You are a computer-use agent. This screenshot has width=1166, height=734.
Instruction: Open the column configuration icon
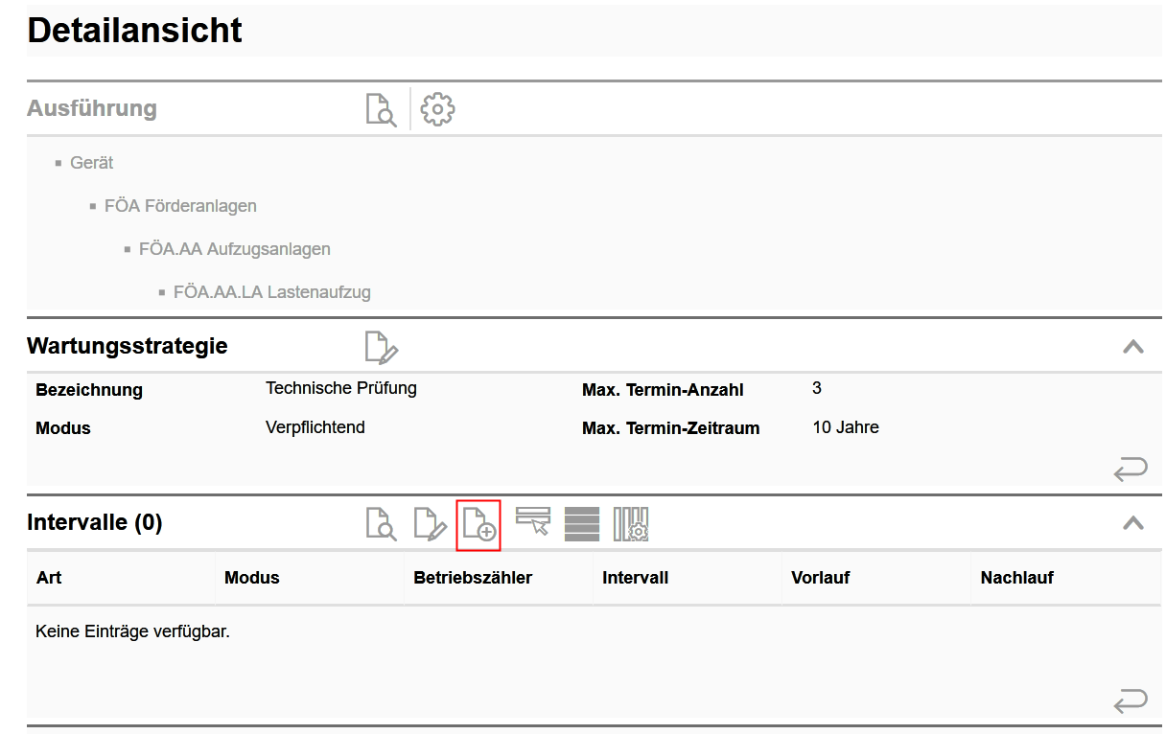(631, 524)
